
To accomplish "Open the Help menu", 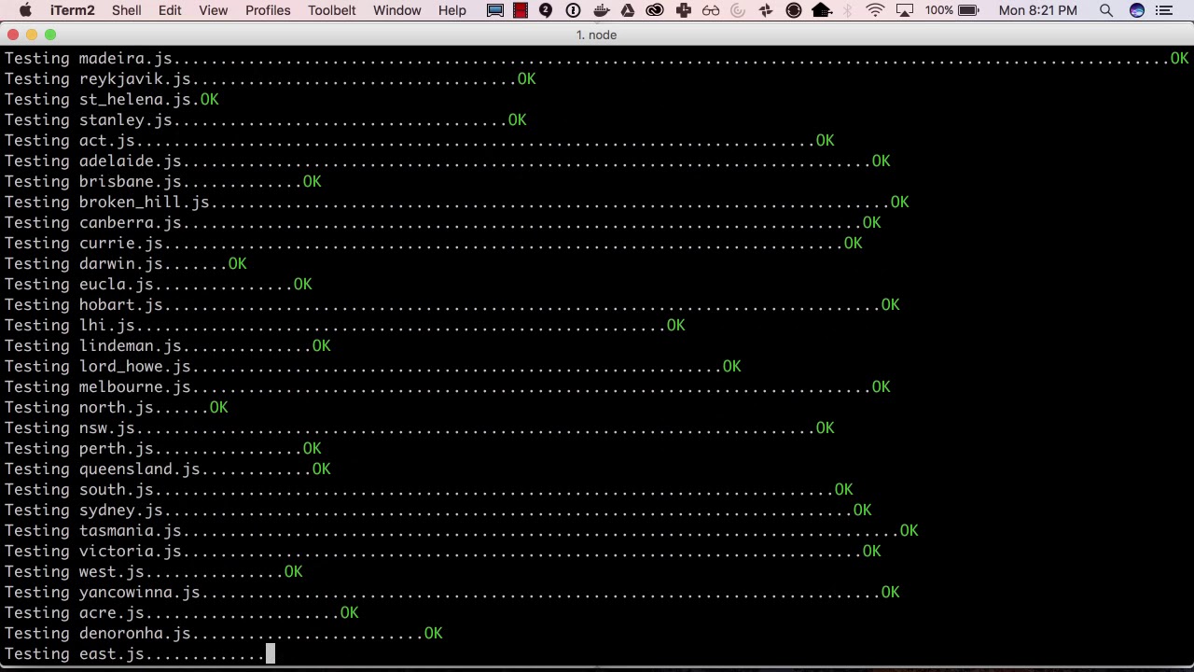I will tap(452, 10).
